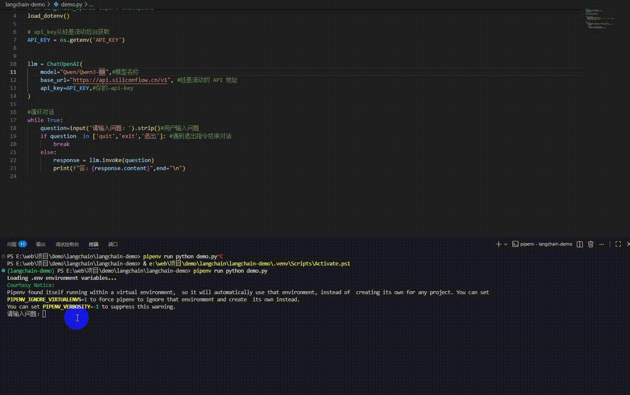Open the 端口 ports tab
The height and width of the screenshot is (395, 630).
[x=113, y=244]
